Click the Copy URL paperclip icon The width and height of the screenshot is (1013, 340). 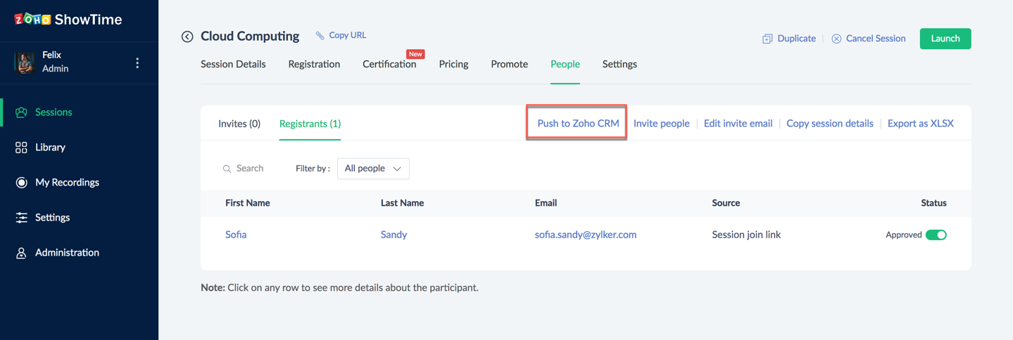[x=320, y=35]
